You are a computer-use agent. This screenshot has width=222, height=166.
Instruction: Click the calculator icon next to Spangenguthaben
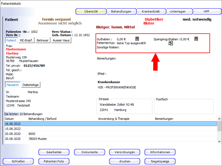[196, 39]
